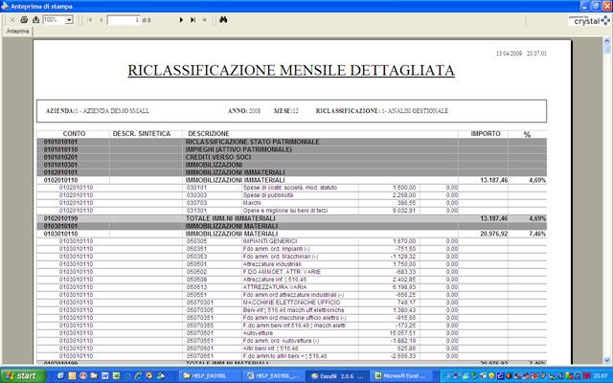Switch to HELP_EASYBIL document taskbar button
613x383 pixels.
(273, 376)
